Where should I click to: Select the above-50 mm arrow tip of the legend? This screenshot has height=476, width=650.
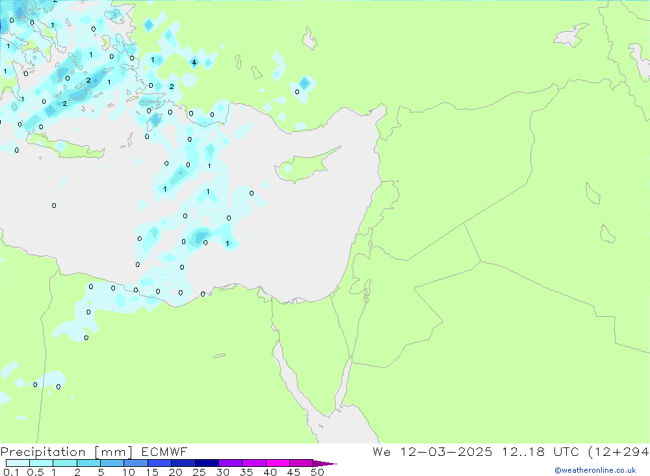[x=325, y=464]
